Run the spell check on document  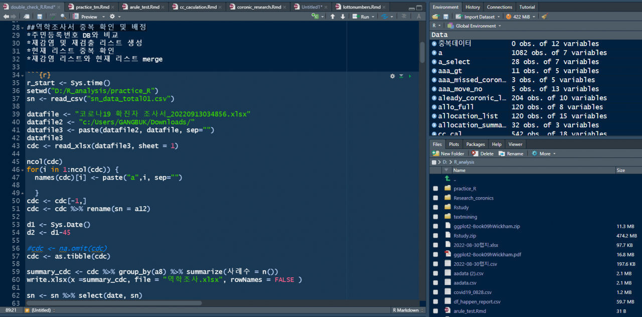53,17
